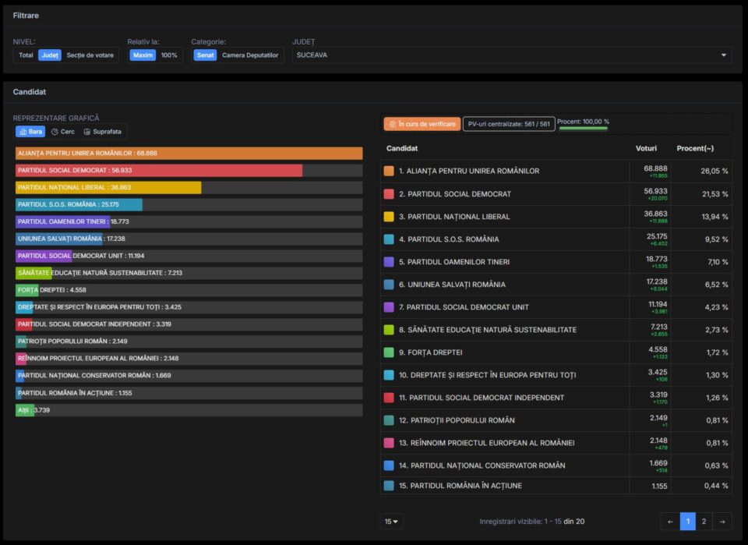
Task: Click the swatch for Partidul Național Conservator Român
Action: [x=389, y=465]
